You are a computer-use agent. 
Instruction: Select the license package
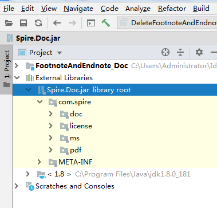point(81,126)
